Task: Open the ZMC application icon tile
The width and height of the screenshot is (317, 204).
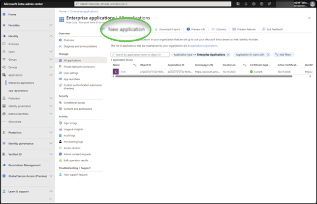Action: coord(116,72)
